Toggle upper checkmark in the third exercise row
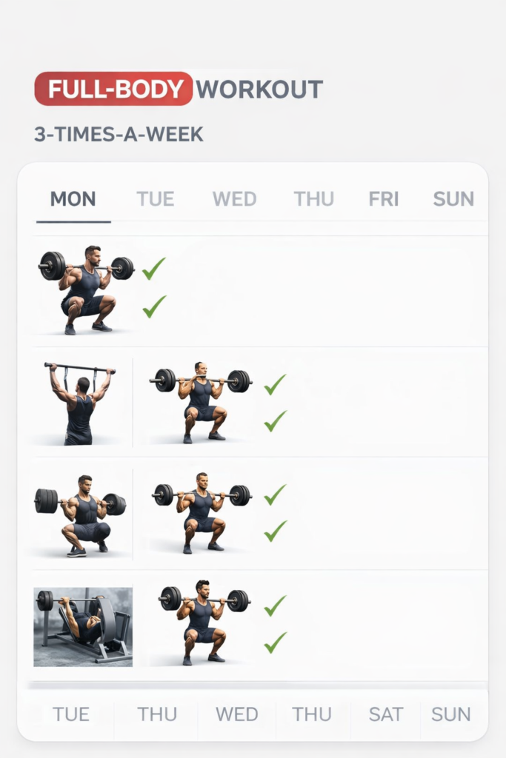 pyautogui.click(x=275, y=494)
